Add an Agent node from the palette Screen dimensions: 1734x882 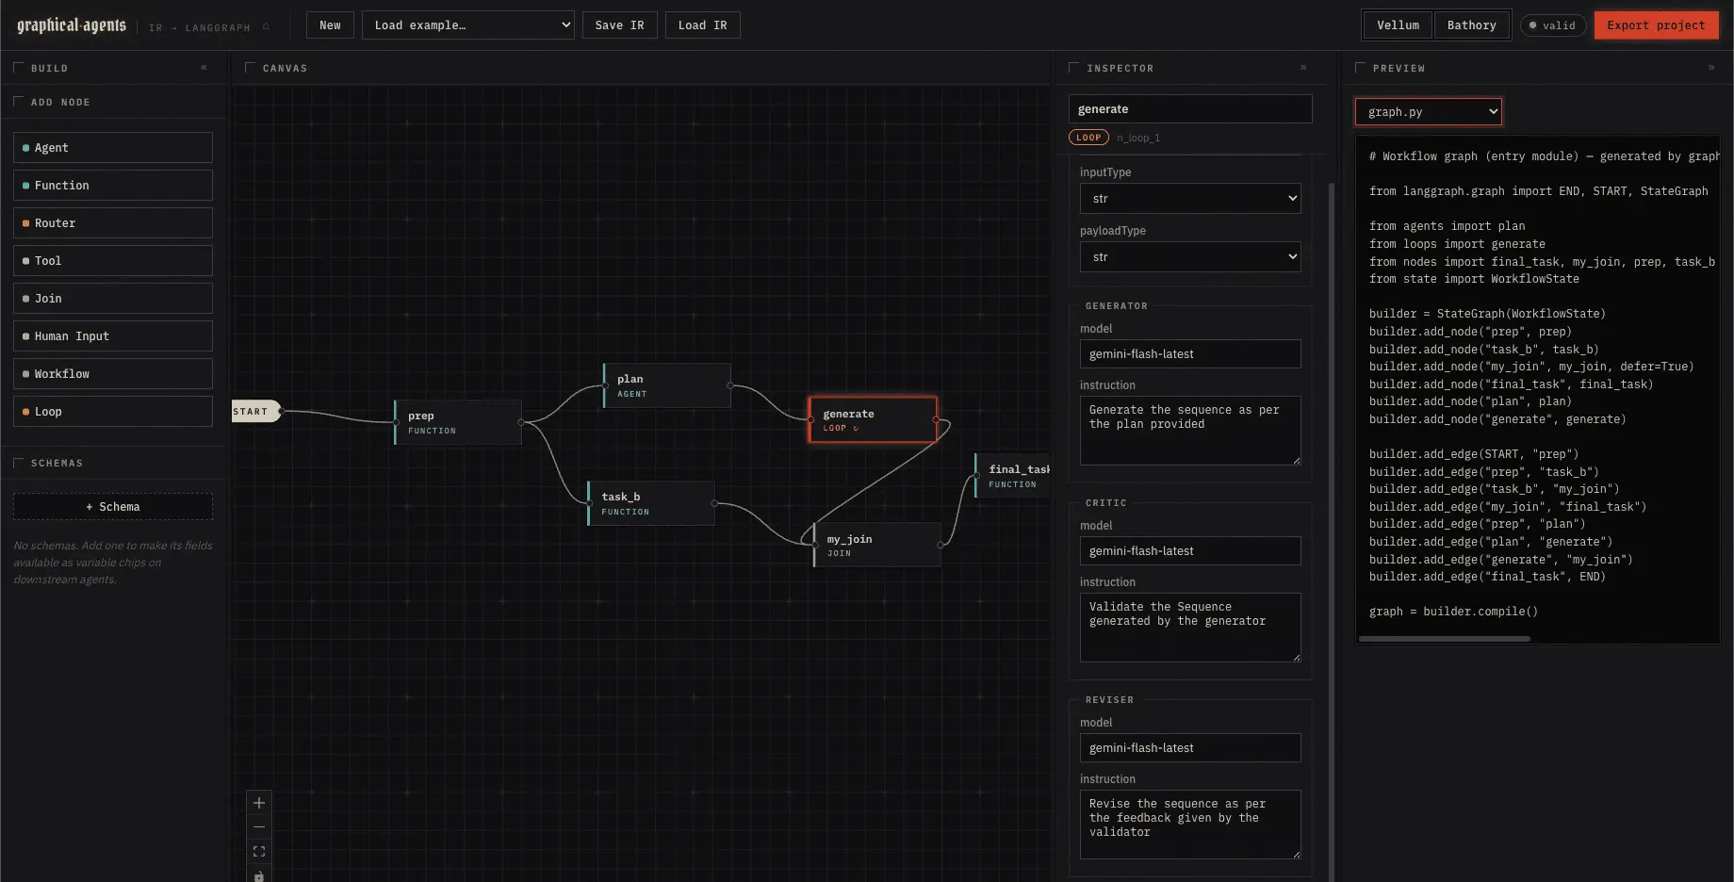pyautogui.click(x=113, y=148)
